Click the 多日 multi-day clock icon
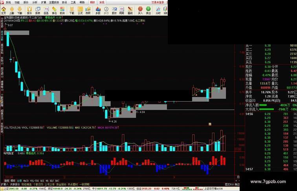297x191 pixels. [x=106, y=11]
